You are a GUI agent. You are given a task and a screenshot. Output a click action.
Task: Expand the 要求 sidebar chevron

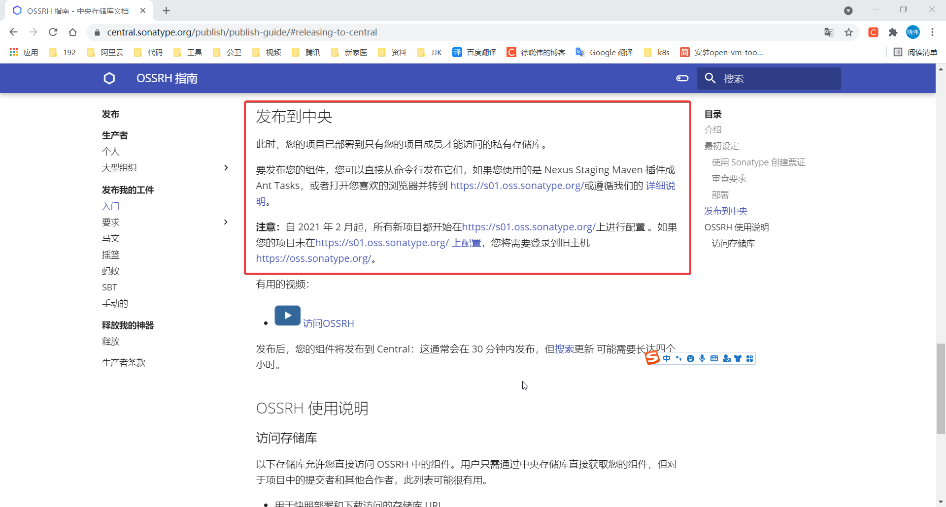point(226,222)
